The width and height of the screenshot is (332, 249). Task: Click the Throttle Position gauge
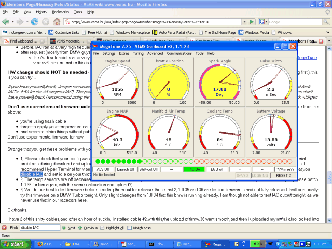click(169, 82)
